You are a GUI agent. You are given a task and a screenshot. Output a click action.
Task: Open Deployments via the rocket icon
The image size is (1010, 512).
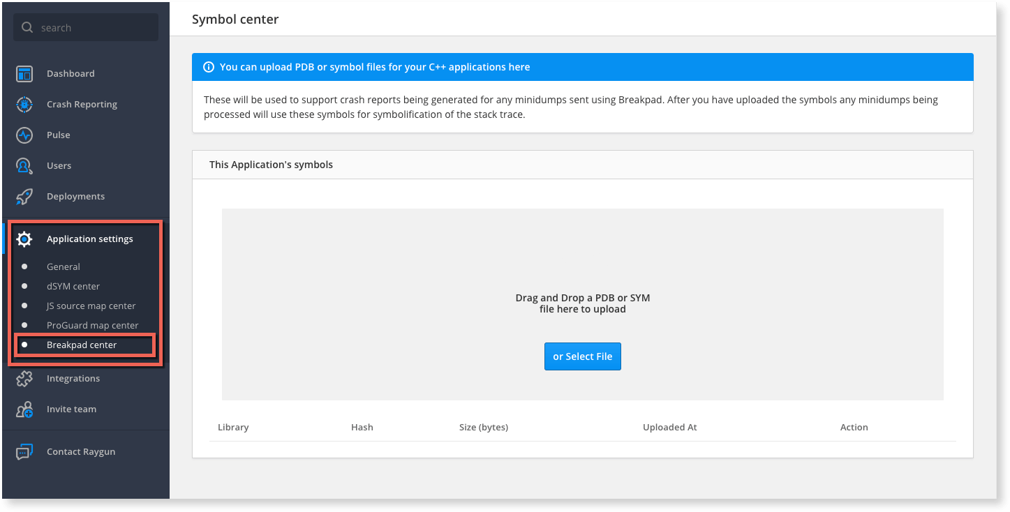click(x=24, y=196)
